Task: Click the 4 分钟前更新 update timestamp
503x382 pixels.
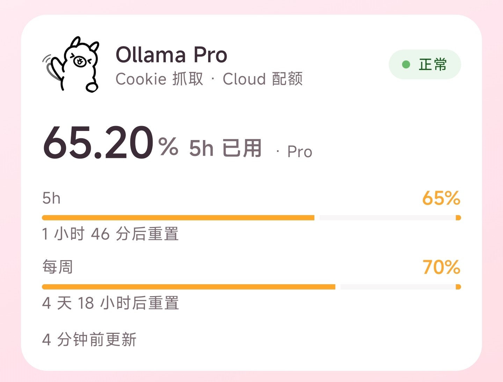Action: [89, 339]
